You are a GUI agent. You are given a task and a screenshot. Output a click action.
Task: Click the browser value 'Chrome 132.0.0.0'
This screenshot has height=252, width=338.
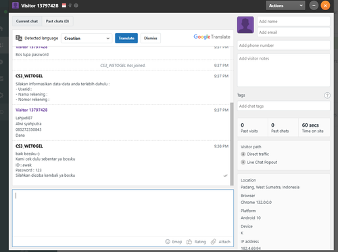(256, 203)
